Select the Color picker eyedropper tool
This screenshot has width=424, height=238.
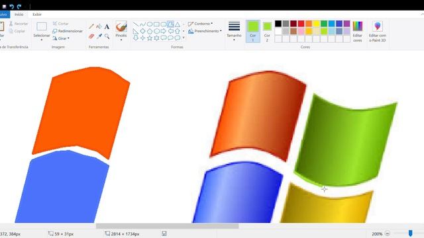pyautogui.click(x=99, y=36)
